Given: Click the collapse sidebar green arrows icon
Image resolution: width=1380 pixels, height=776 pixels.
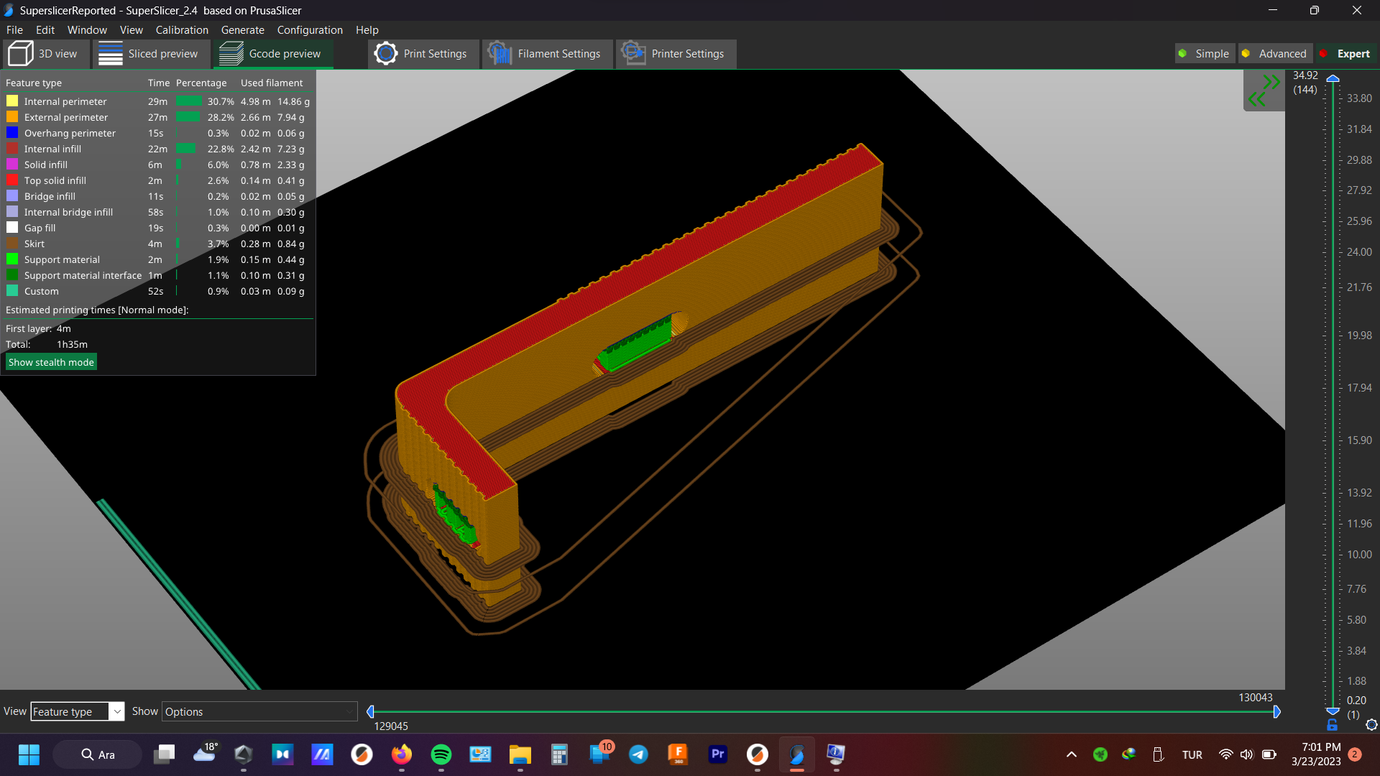Looking at the screenshot, I should pyautogui.click(x=1264, y=91).
